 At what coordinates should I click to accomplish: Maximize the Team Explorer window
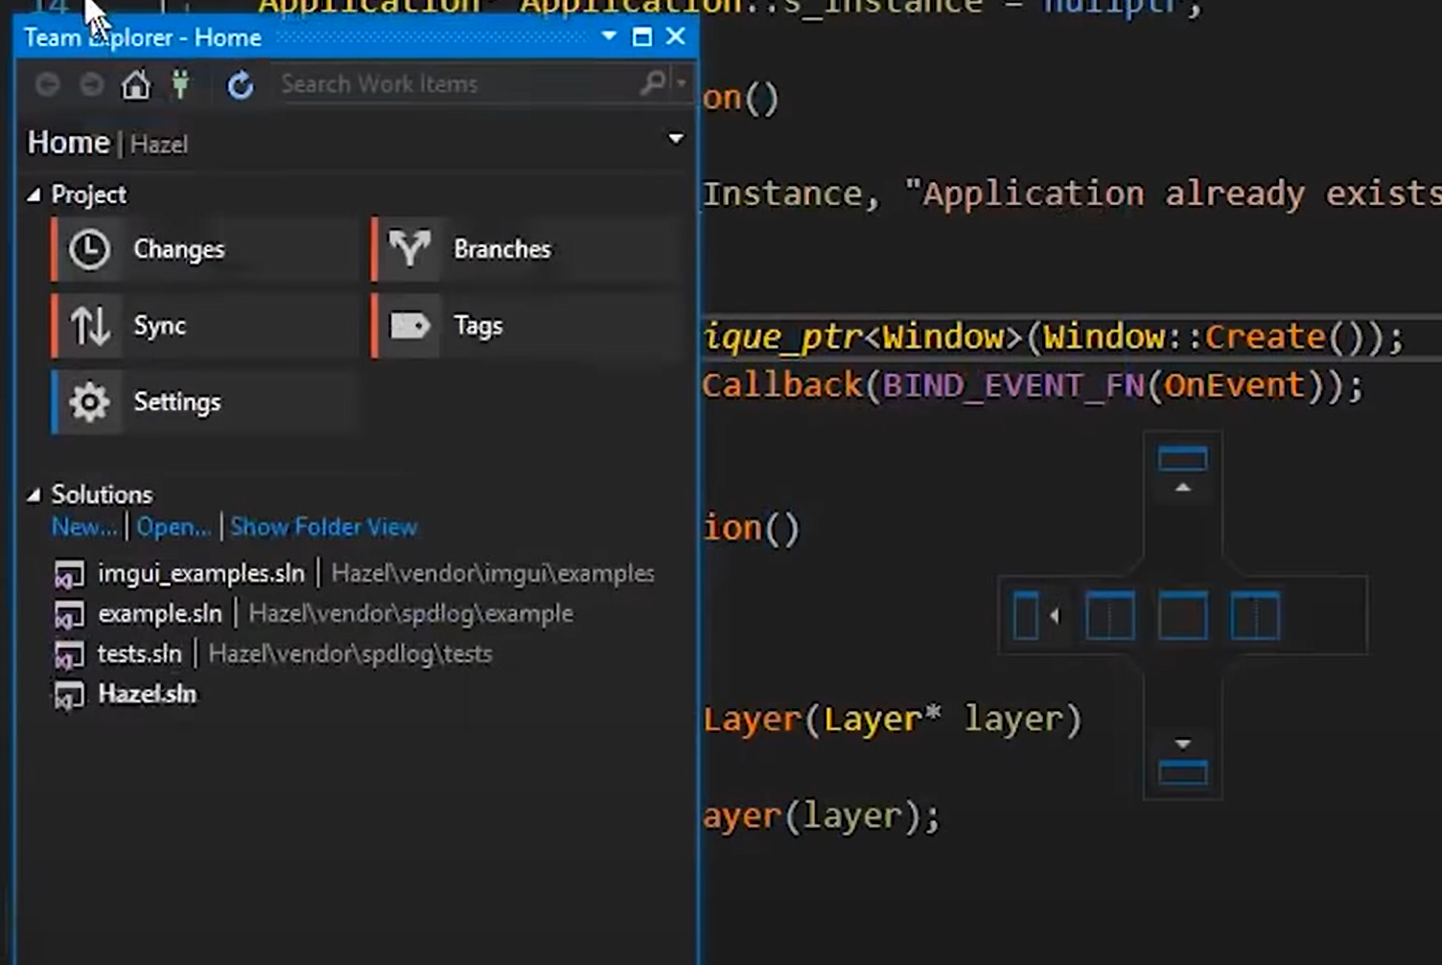(642, 36)
